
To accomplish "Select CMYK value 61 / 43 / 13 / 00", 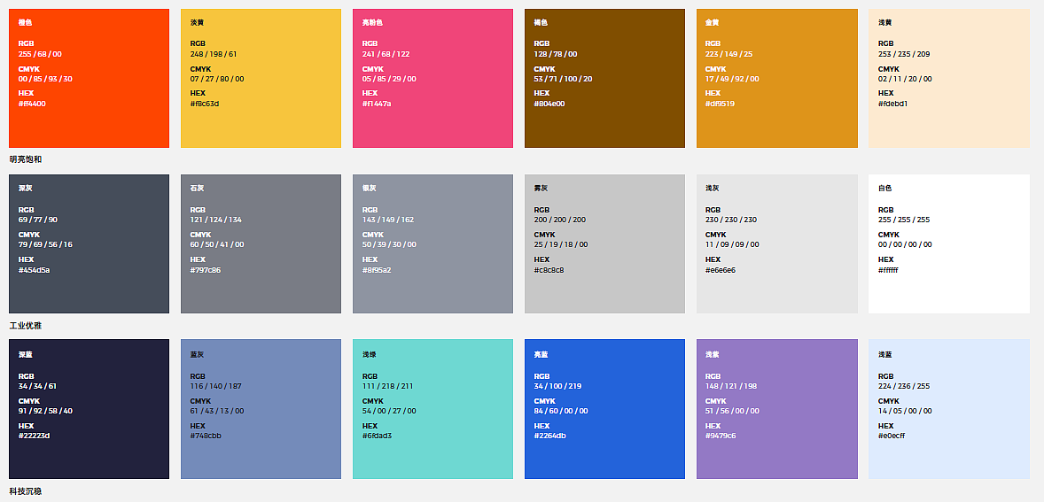I will click(217, 411).
